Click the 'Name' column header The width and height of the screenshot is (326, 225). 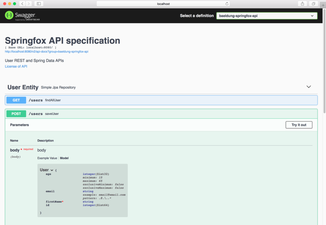coord(14,141)
